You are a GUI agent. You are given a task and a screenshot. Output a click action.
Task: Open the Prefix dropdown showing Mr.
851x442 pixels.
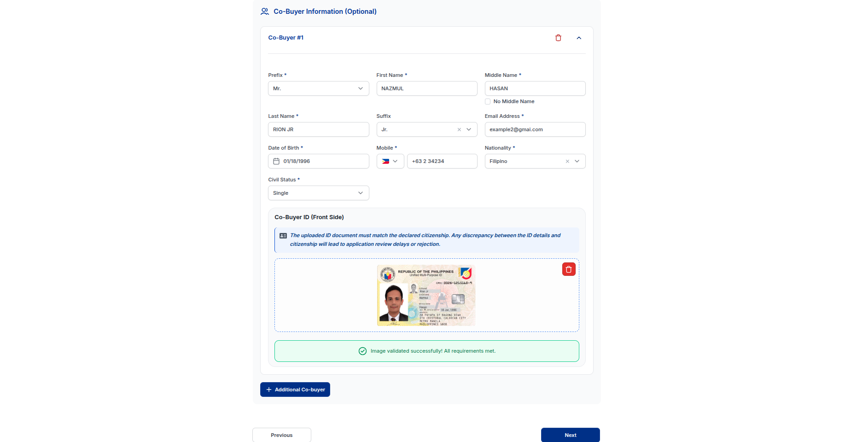click(x=319, y=88)
